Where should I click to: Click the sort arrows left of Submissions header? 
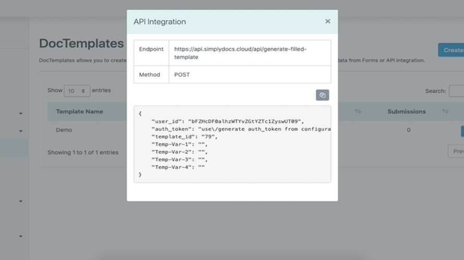coord(358,111)
